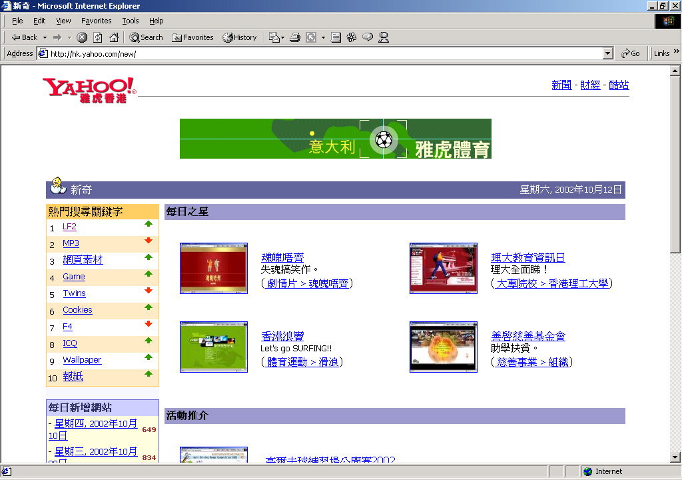Click the vertical scrollbar down arrow
This screenshot has width=682, height=480.
coord(675,457)
